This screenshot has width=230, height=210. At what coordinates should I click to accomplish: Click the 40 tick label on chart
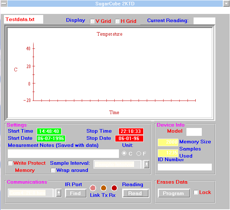28,48
